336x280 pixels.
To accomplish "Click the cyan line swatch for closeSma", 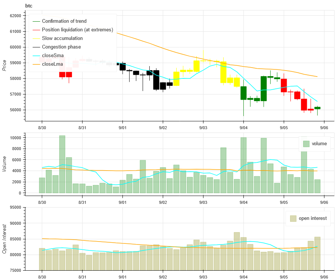I will pos(36,56).
